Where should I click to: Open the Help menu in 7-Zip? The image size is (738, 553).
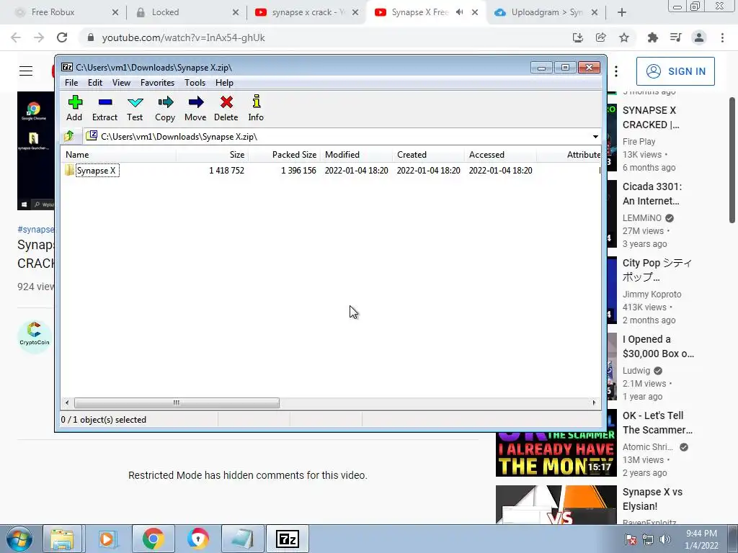(225, 83)
